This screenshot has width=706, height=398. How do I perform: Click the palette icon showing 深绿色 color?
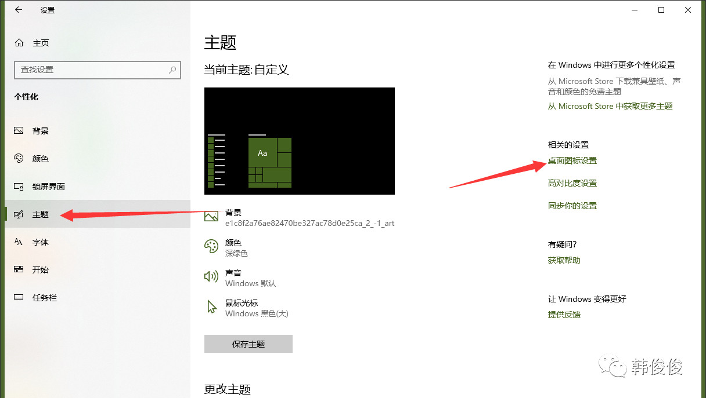click(x=211, y=246)
